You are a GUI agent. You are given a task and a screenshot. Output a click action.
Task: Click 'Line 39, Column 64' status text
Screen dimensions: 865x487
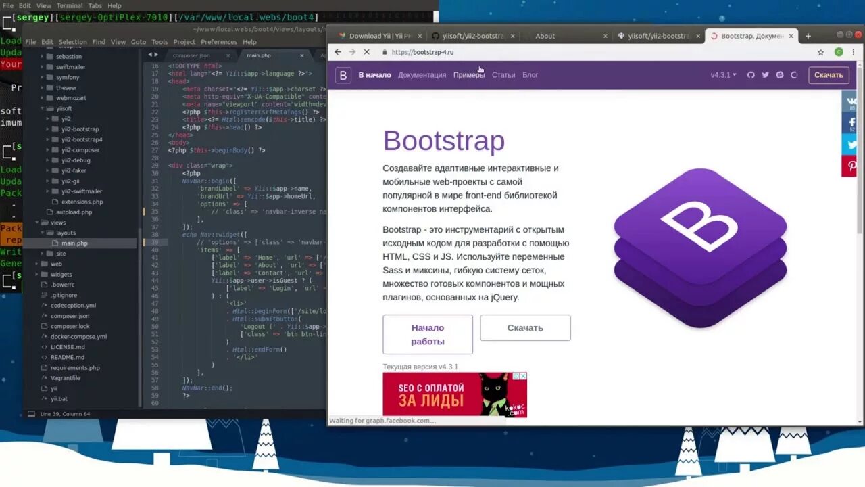tap(65, 413)
